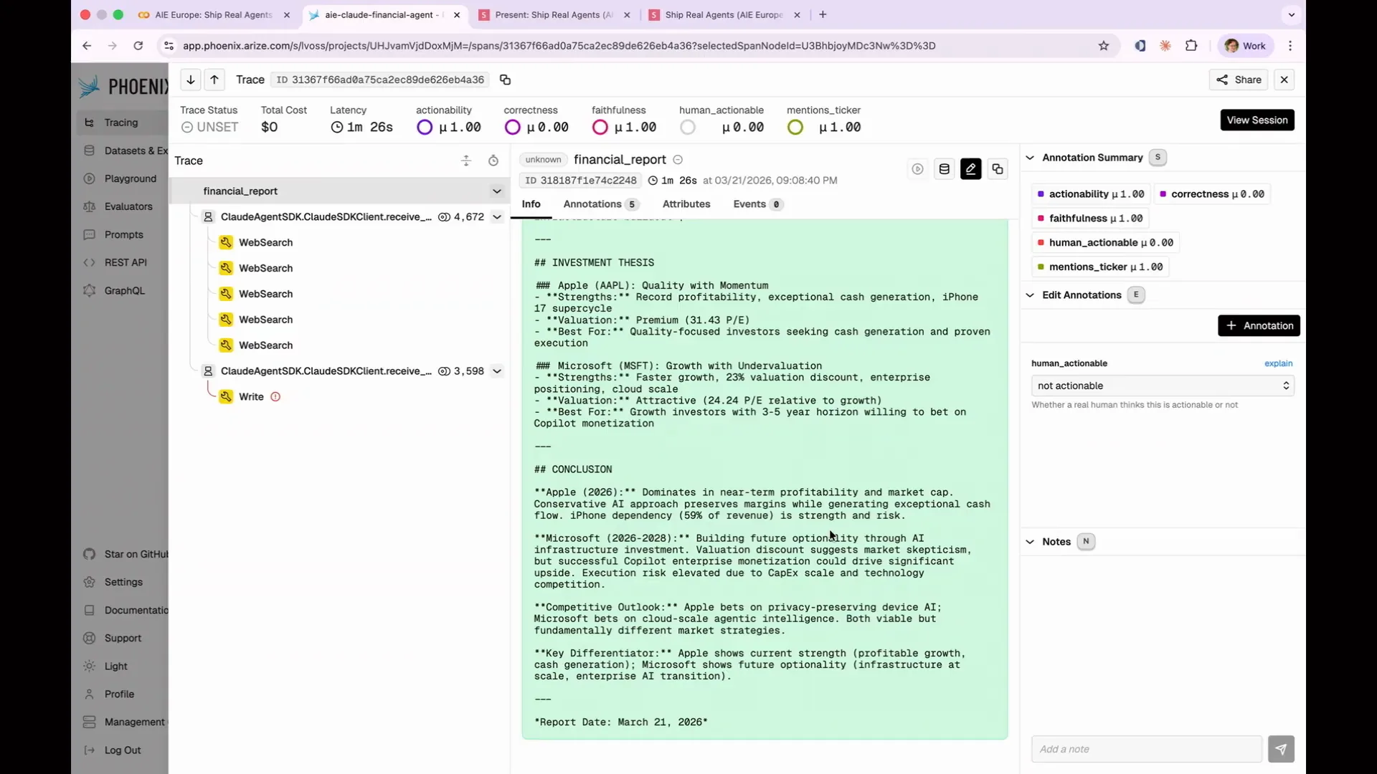
Task: Open Settings in the sidebar
Action: pos(122,582)
